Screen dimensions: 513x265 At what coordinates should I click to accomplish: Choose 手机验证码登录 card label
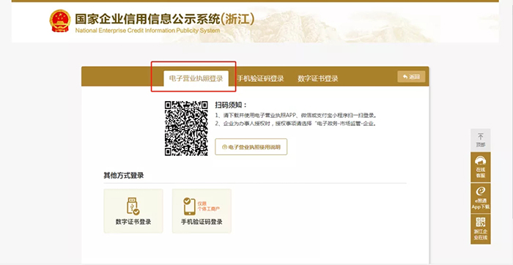click(202, 222)
